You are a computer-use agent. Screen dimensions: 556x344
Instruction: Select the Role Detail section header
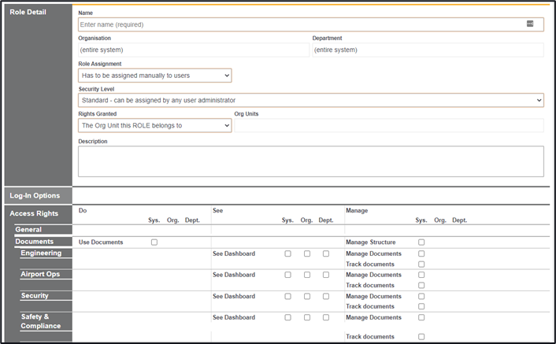click(x=28, y=12)
